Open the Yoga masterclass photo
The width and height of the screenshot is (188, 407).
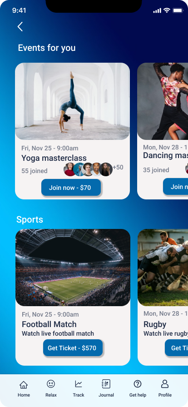73,101
